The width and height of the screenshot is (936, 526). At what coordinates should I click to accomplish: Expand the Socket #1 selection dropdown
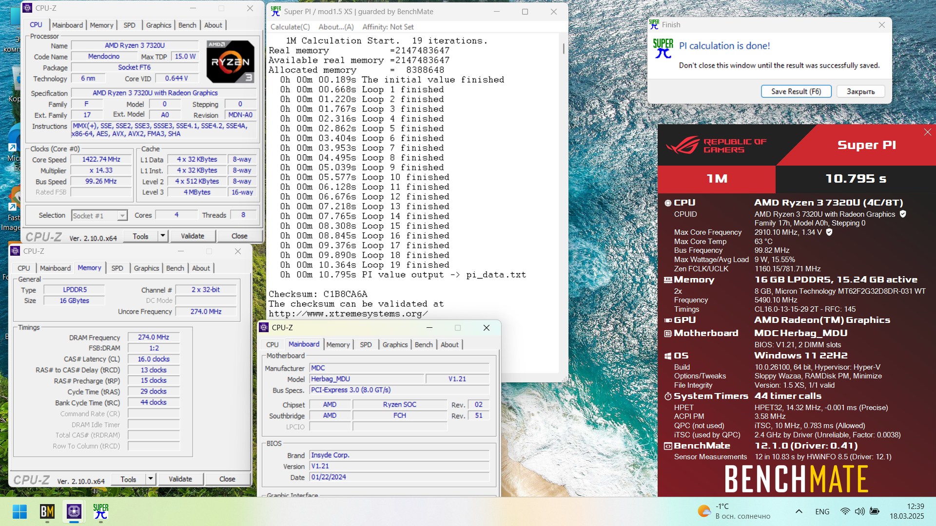point(122,215)
